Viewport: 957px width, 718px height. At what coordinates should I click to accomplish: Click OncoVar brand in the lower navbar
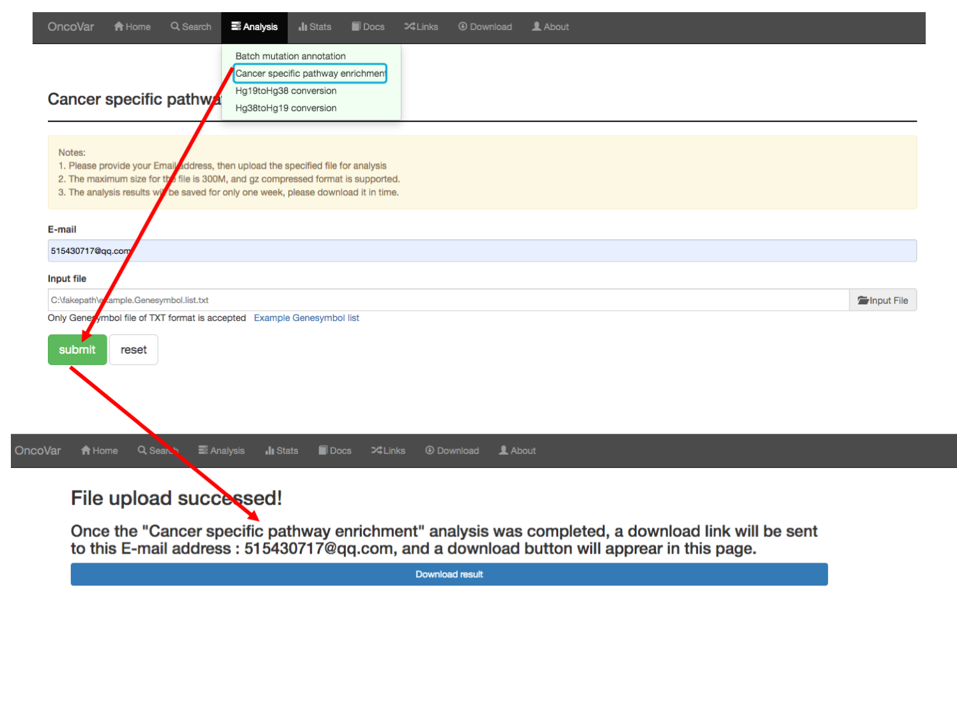tap(38, 451)
